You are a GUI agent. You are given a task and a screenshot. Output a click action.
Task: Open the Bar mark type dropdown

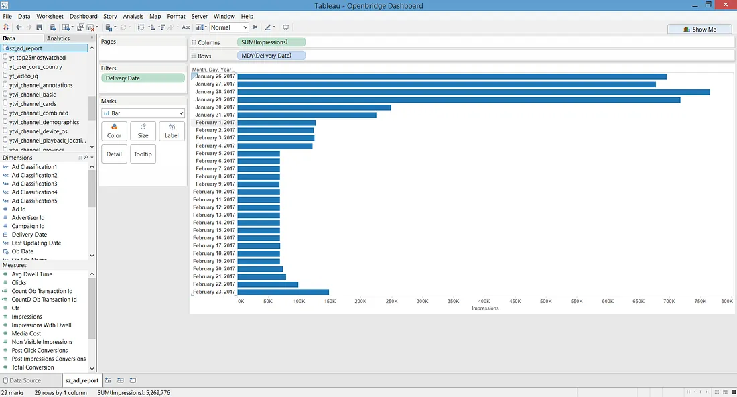point(143,113)
